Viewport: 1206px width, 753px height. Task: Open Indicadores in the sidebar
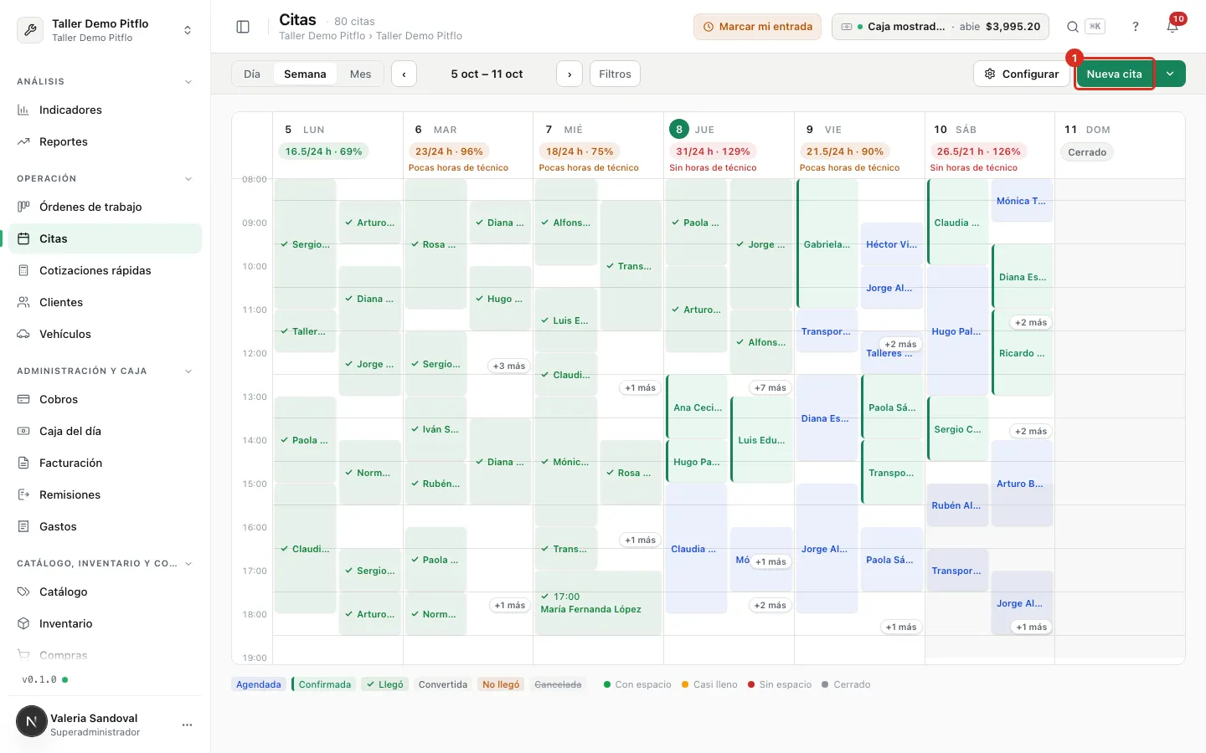pyautogui.click(x=105, y=110)
